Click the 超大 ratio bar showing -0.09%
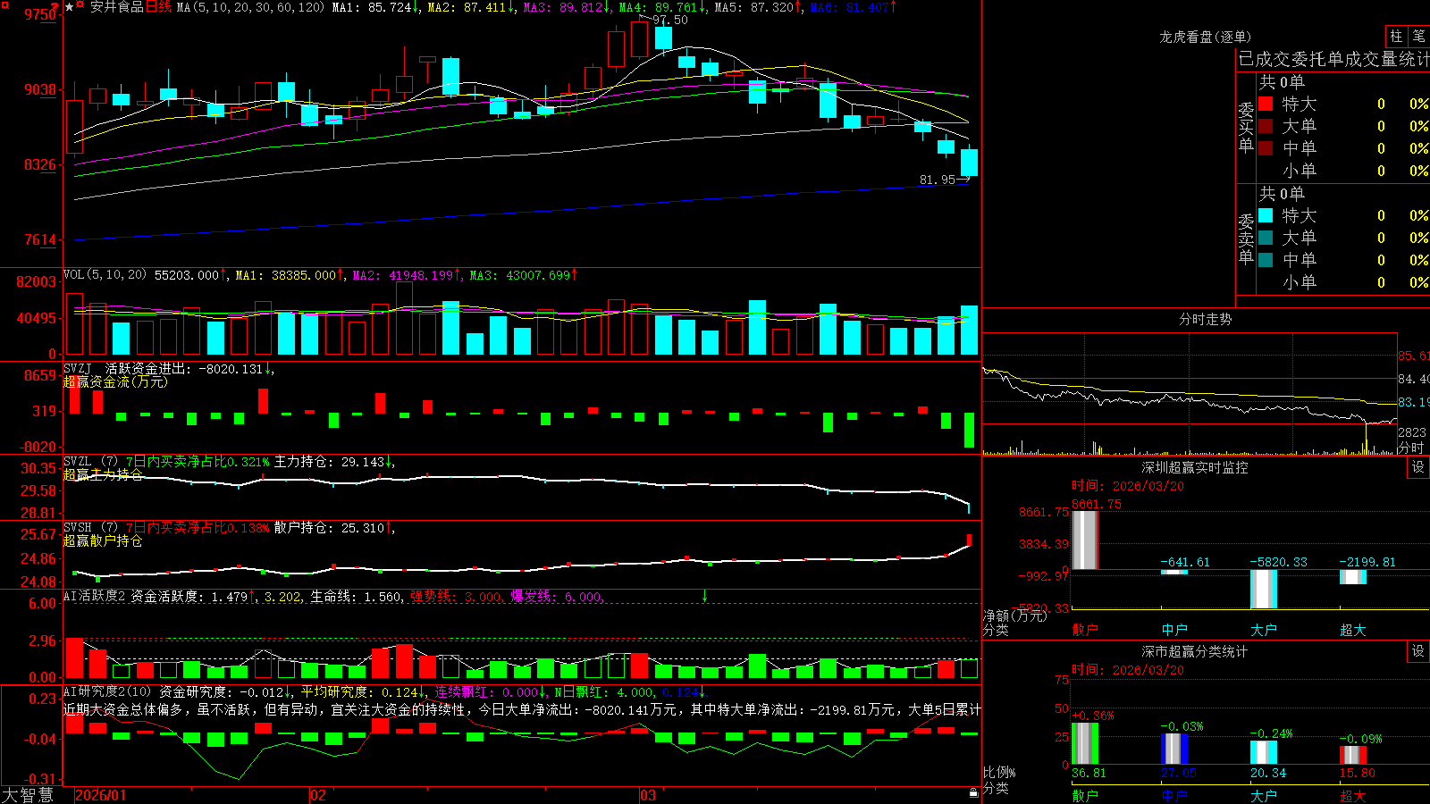Screen dimensions: 1430x804 tap(1352, 755)
